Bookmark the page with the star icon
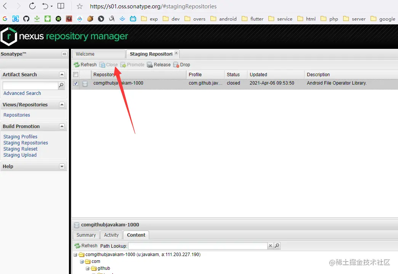The image size is (398, 274). pyautogui.click(x=80, y=6)
